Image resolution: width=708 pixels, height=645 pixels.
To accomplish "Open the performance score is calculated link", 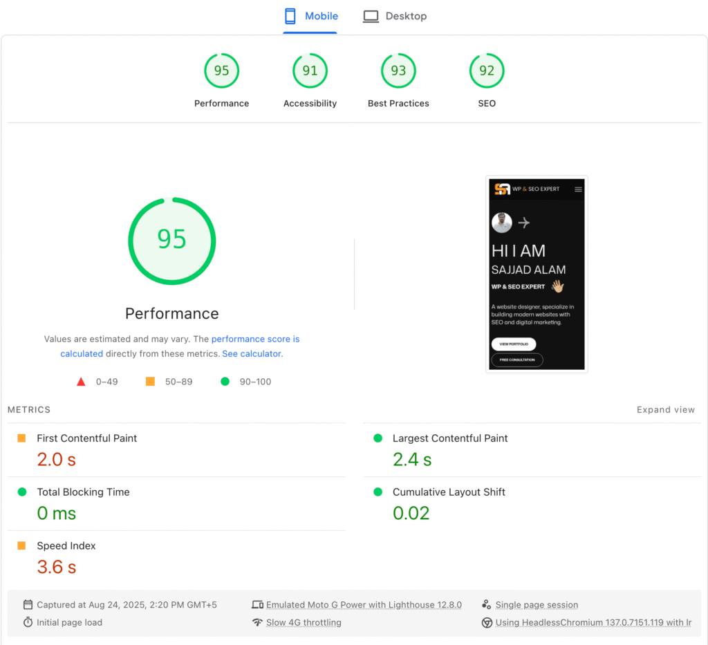I will coord(255,339).
